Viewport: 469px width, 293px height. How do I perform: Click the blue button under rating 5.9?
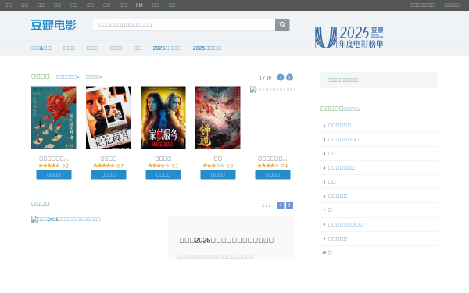click(x=218, y=174)
